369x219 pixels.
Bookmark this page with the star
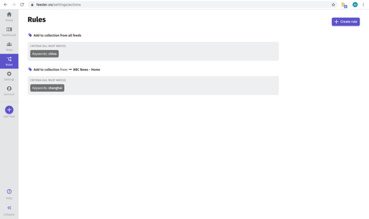click(x=333, y=4)
